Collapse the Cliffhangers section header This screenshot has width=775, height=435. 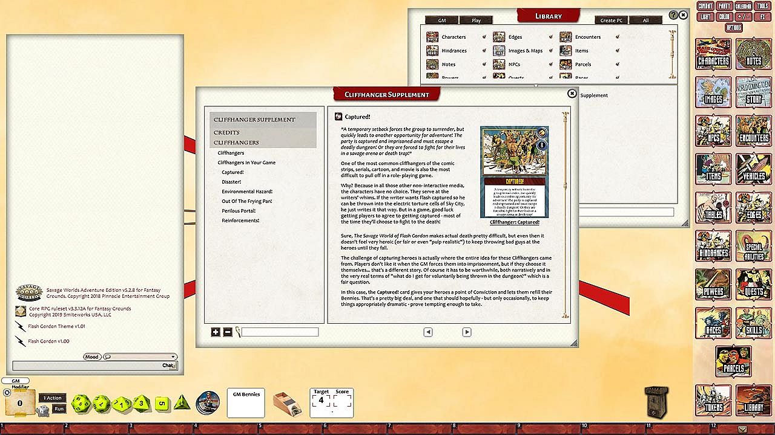(263, 143)
